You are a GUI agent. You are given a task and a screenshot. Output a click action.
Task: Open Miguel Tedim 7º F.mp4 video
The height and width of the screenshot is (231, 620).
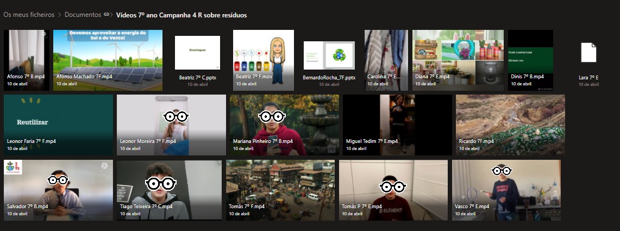[x=397, y=125]
